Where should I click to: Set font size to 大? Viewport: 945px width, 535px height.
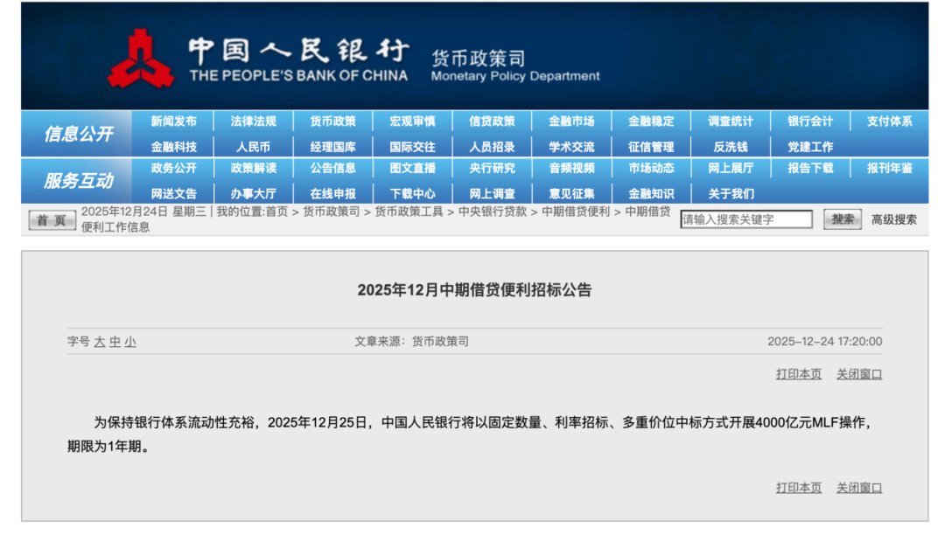(x=100, y=342)
